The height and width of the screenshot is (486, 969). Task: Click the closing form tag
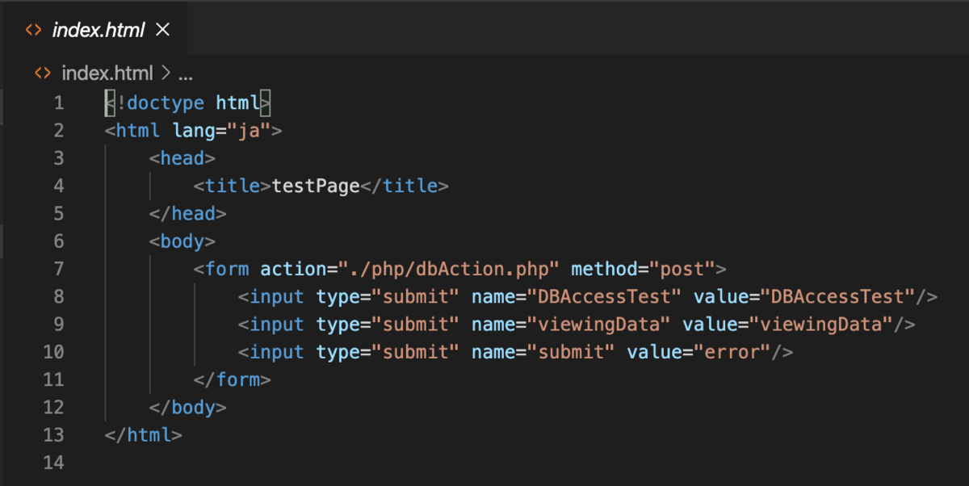click(x=233, y=379)
